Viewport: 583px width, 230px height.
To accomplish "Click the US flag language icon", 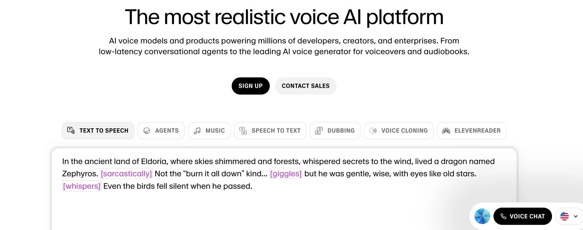I will (564, 216).
